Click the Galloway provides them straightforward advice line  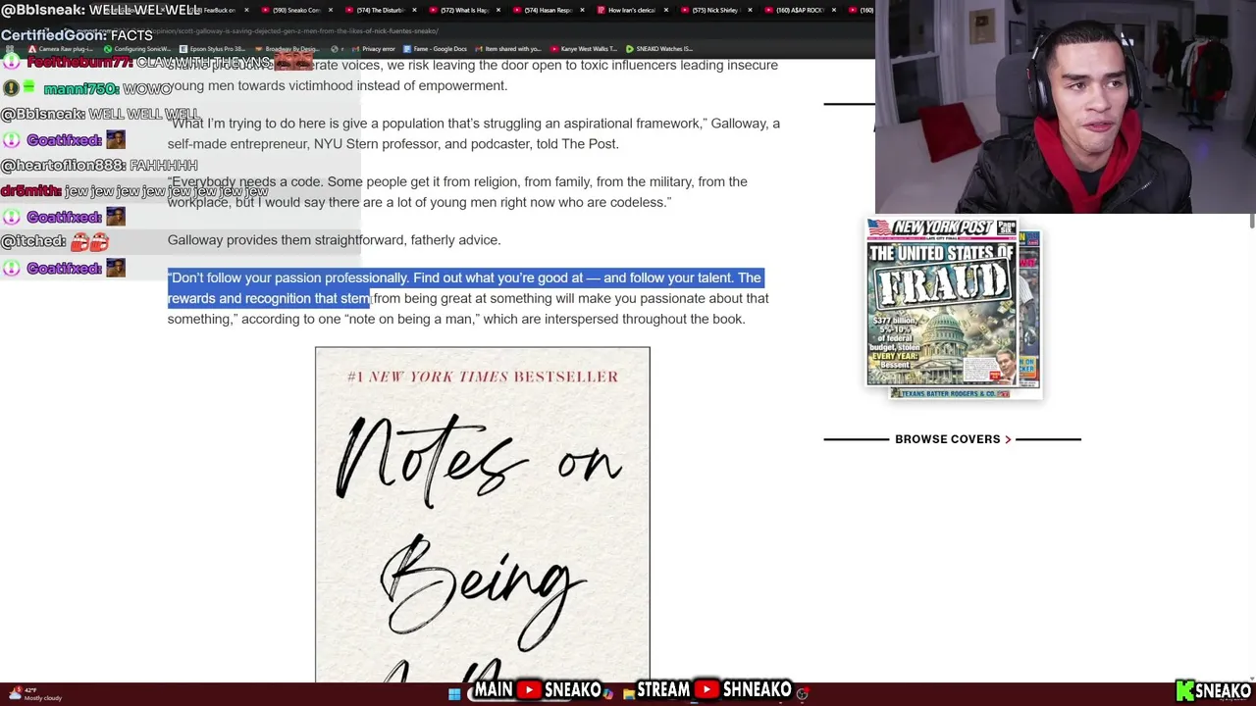tap(334, 239)
